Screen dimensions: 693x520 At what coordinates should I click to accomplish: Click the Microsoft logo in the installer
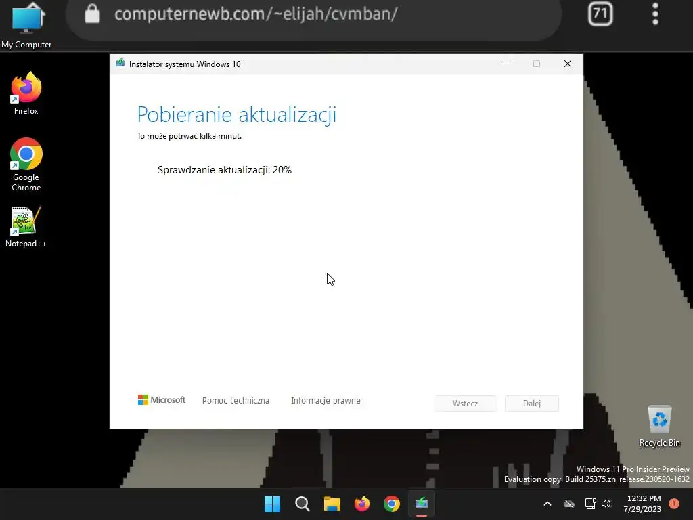[162, 400]
